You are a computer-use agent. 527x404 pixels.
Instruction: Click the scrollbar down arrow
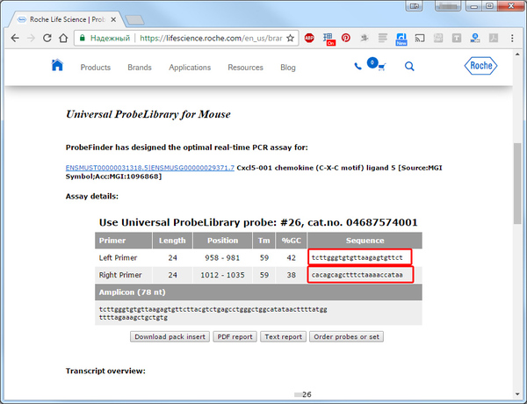tap(517, 394)
